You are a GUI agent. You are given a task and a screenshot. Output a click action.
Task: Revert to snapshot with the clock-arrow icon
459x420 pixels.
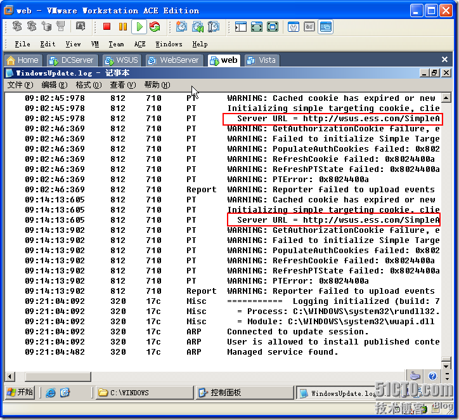[198, 27]
